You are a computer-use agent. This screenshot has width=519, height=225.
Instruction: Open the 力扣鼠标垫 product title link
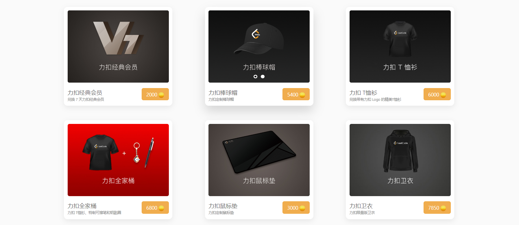click(223, 206)
